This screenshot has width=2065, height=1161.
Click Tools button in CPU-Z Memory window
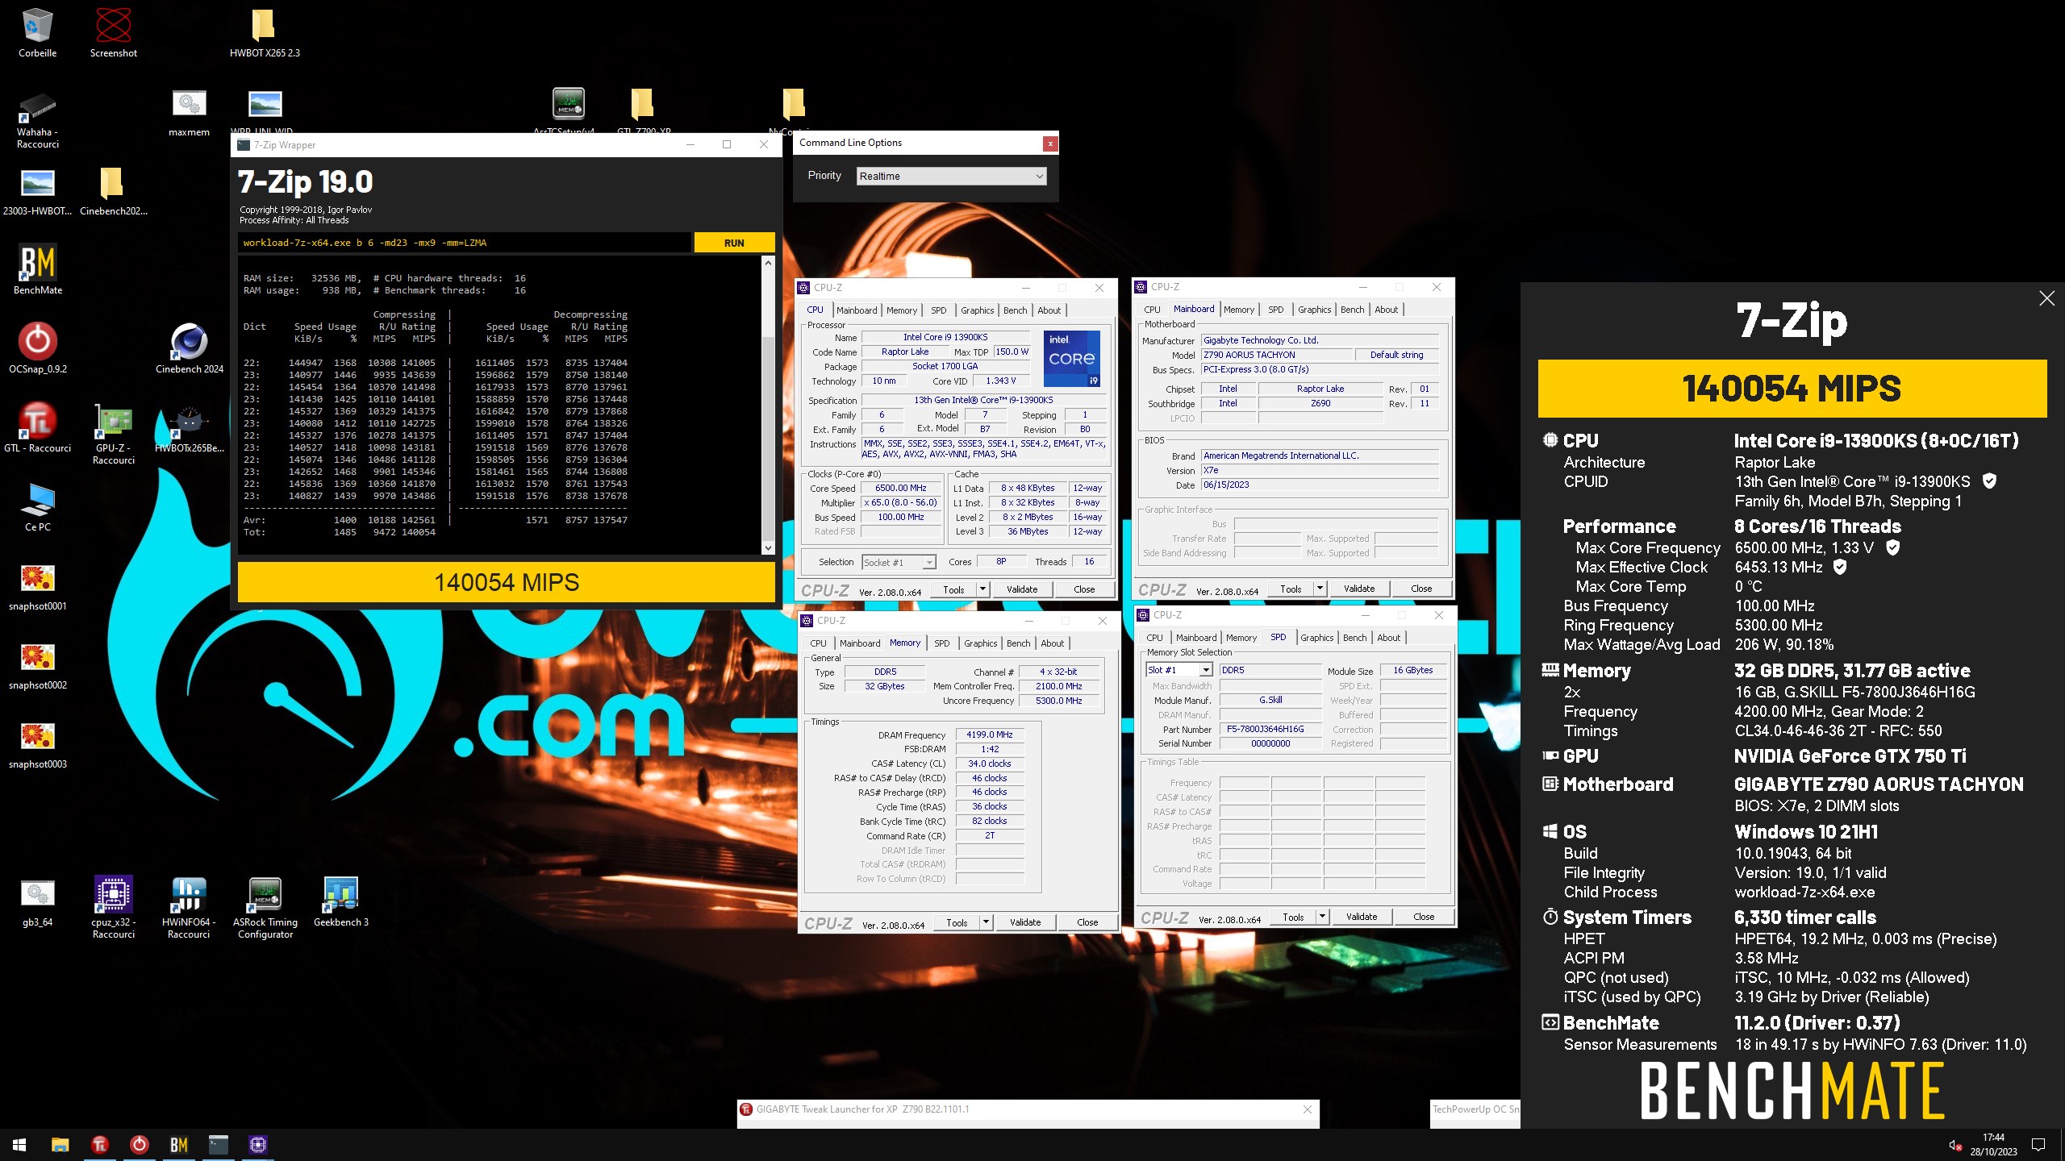(x=957, y=922)
